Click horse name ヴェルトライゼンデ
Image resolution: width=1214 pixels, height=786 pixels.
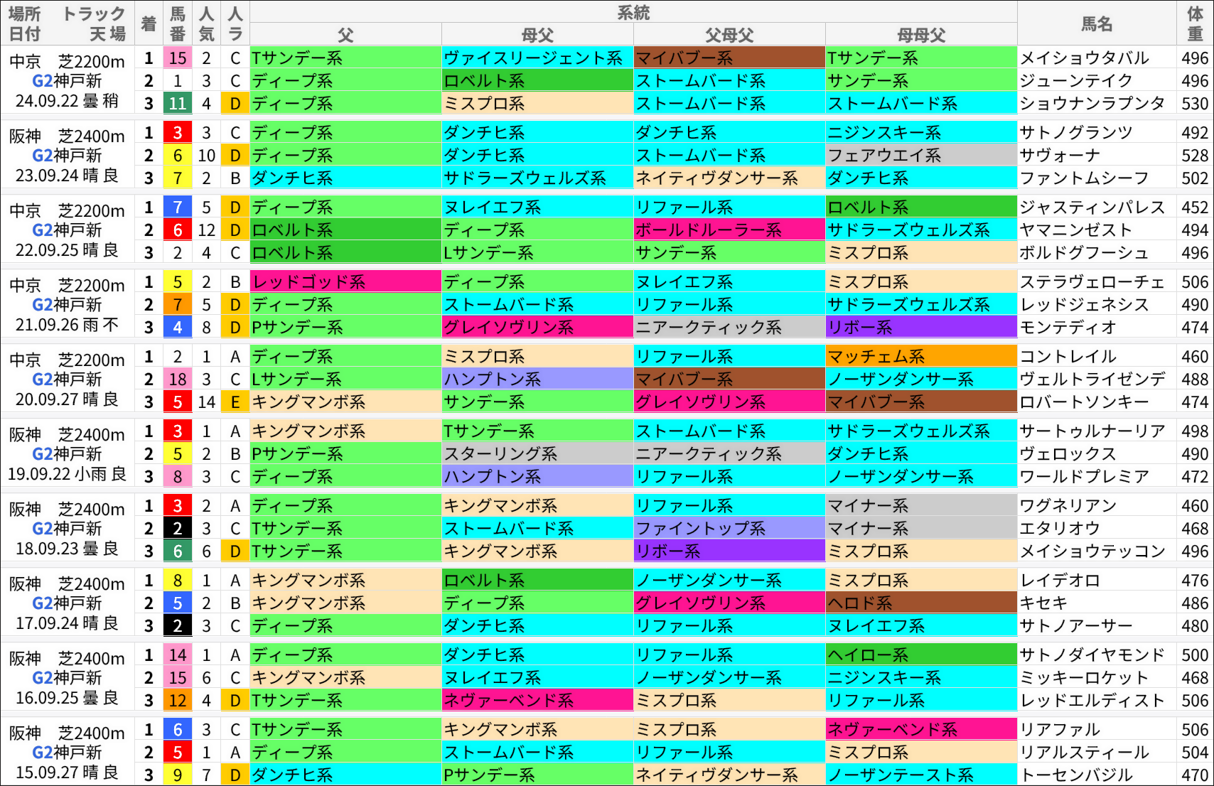(x=1092, y=379)
